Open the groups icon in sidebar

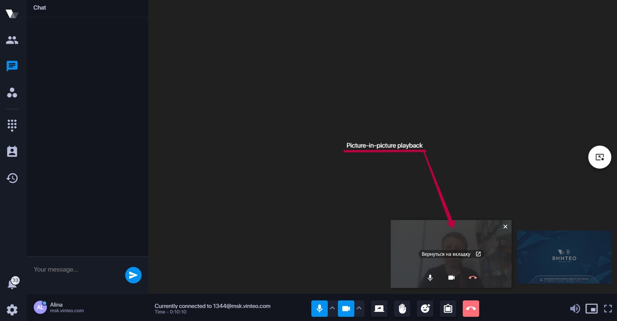pyautogui.click(x=12, y=92)
